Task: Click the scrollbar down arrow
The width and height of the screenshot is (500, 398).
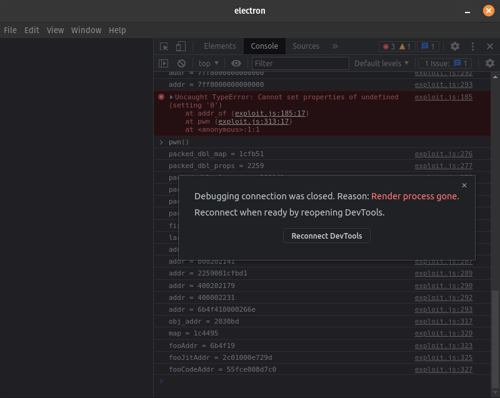Action: pos(495,392)
